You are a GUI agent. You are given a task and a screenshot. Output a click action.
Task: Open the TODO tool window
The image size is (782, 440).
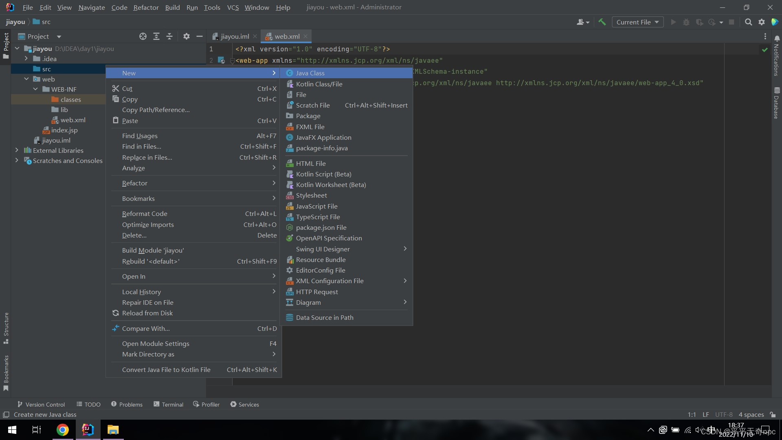pos(88,404)
